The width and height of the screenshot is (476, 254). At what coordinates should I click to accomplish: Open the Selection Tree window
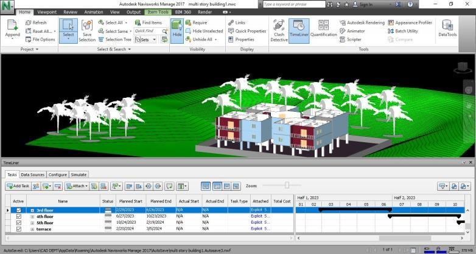[115, 39]
